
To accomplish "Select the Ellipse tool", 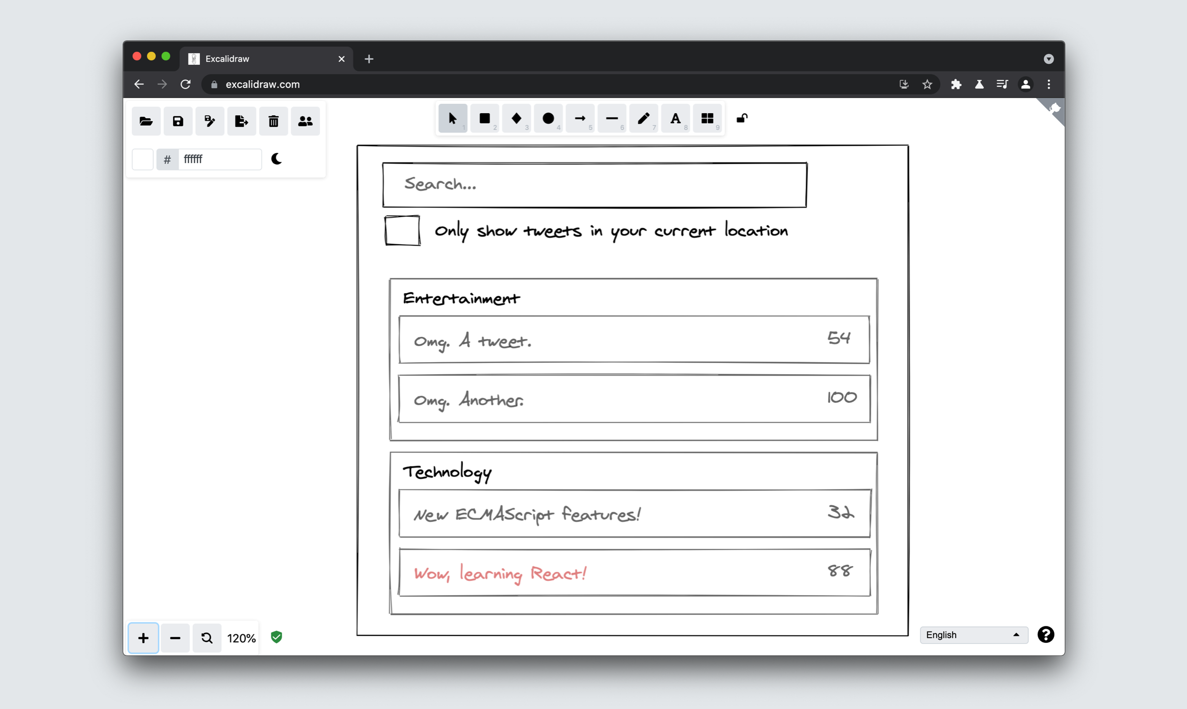I will tap(548, 119).
